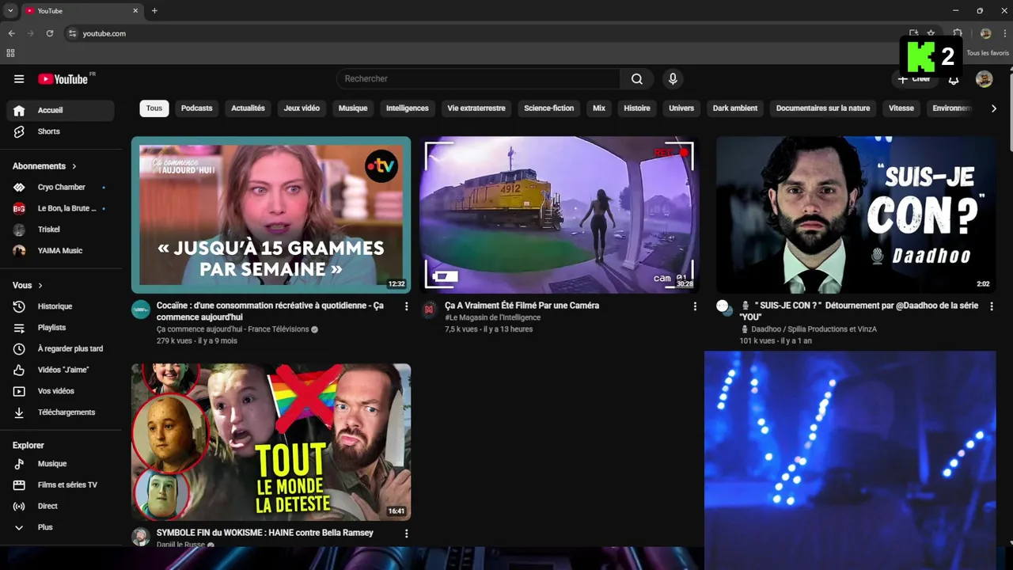Open the account avatar menu
Image resolution: width=1013 pixels, height=570 pixels.
[x=984, y=79]
